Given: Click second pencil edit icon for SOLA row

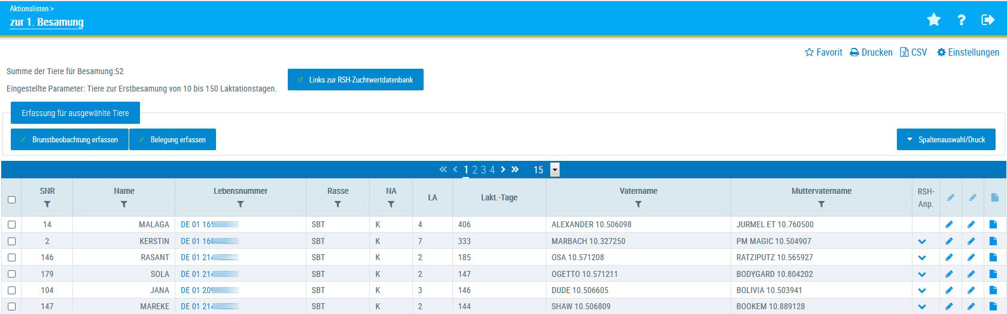Looking at the screenshot, I should (971, 274).
